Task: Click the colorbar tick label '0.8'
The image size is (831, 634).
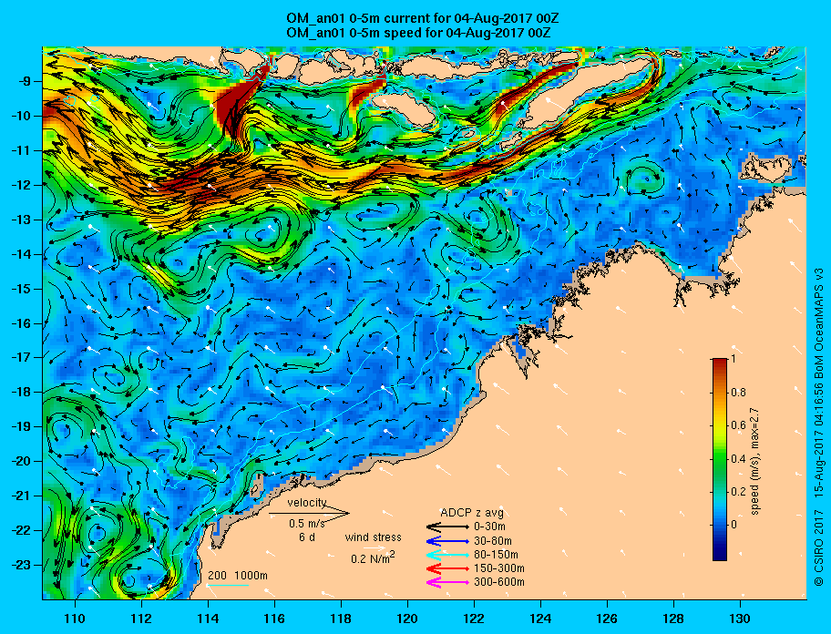Action: pos(738,393)
